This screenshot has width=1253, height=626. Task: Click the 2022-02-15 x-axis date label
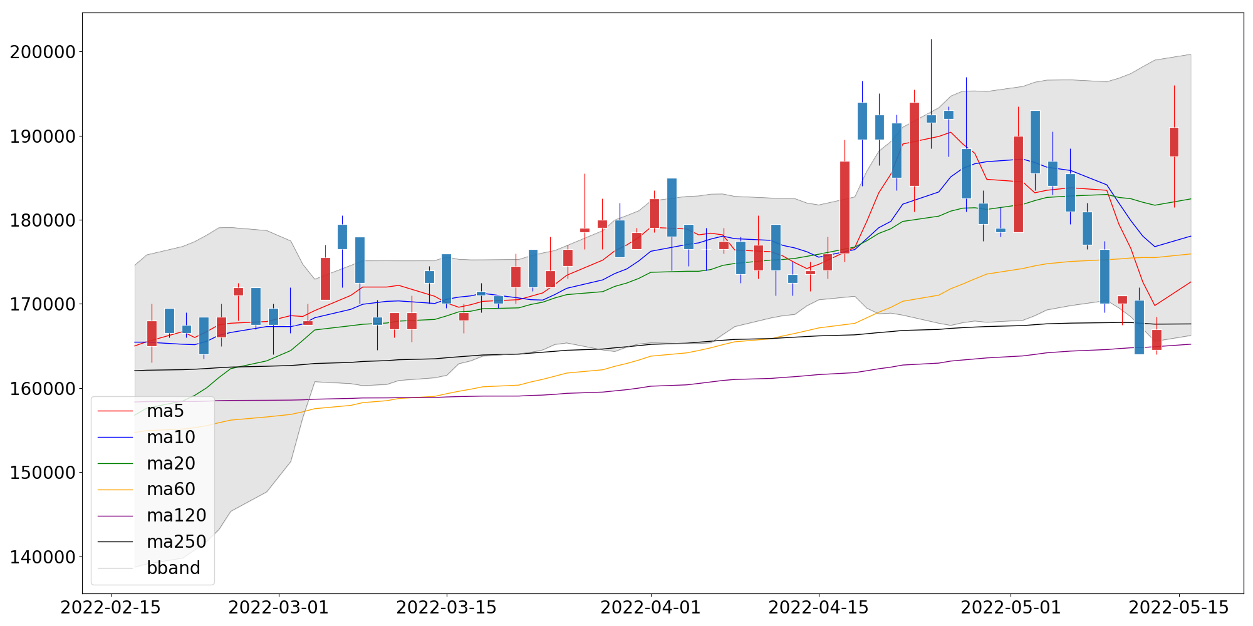click(x=111, y=608)
